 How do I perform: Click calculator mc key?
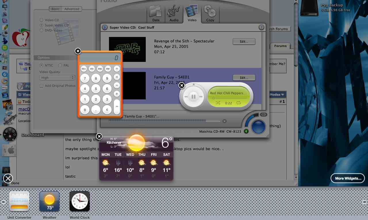100,69
